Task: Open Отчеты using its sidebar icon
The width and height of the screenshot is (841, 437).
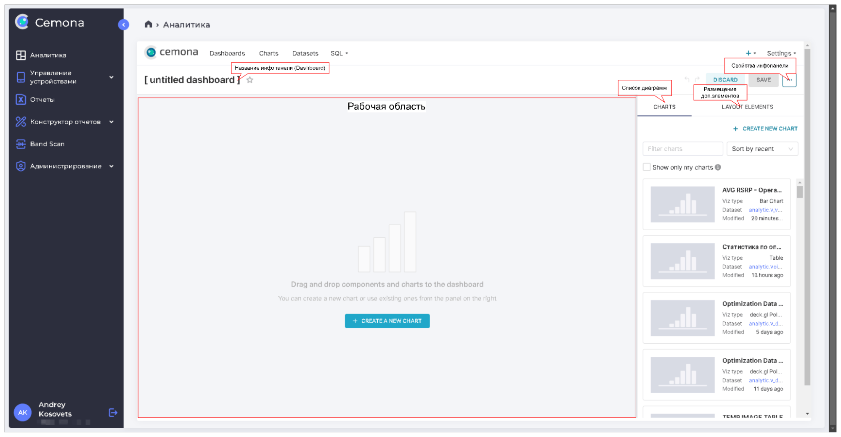Action: pos(20,100)
